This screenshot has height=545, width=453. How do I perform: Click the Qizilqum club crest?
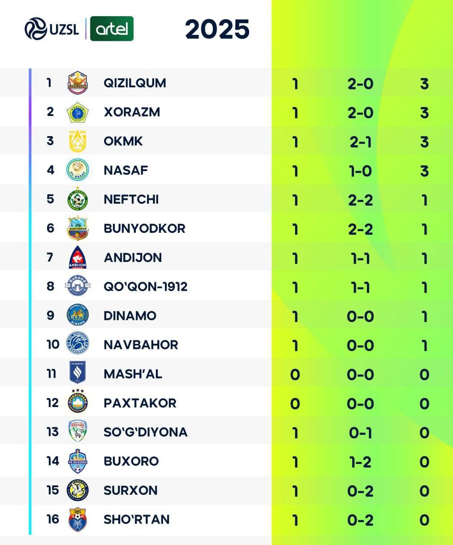point(78,83)
